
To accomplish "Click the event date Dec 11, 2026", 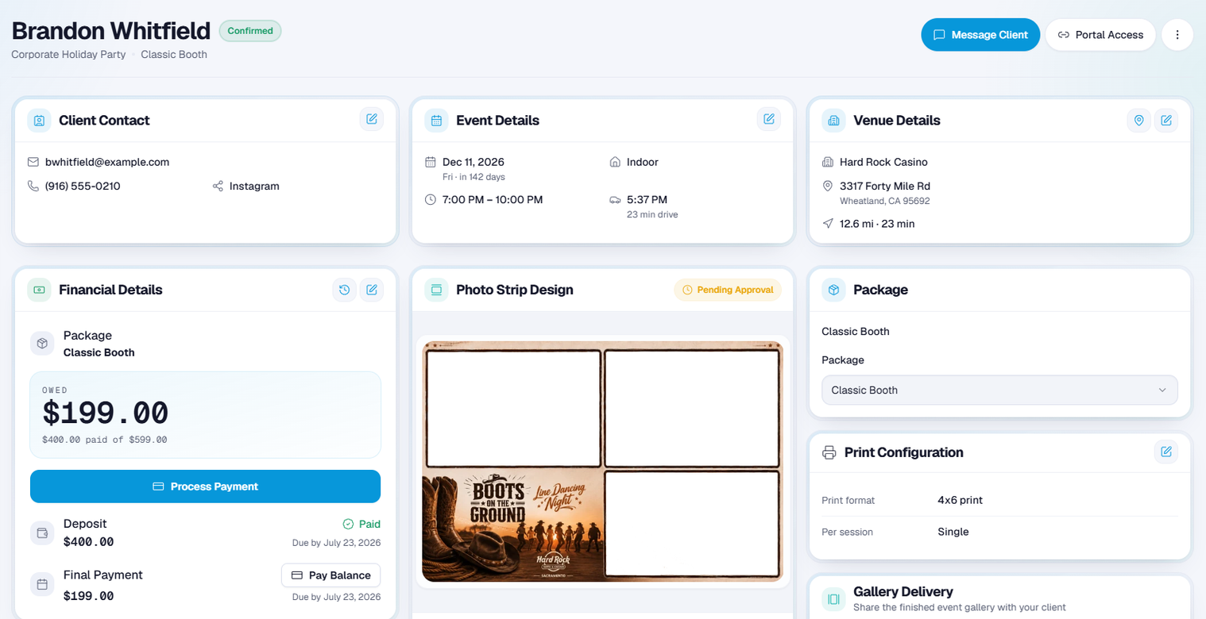I will [474, 162].
